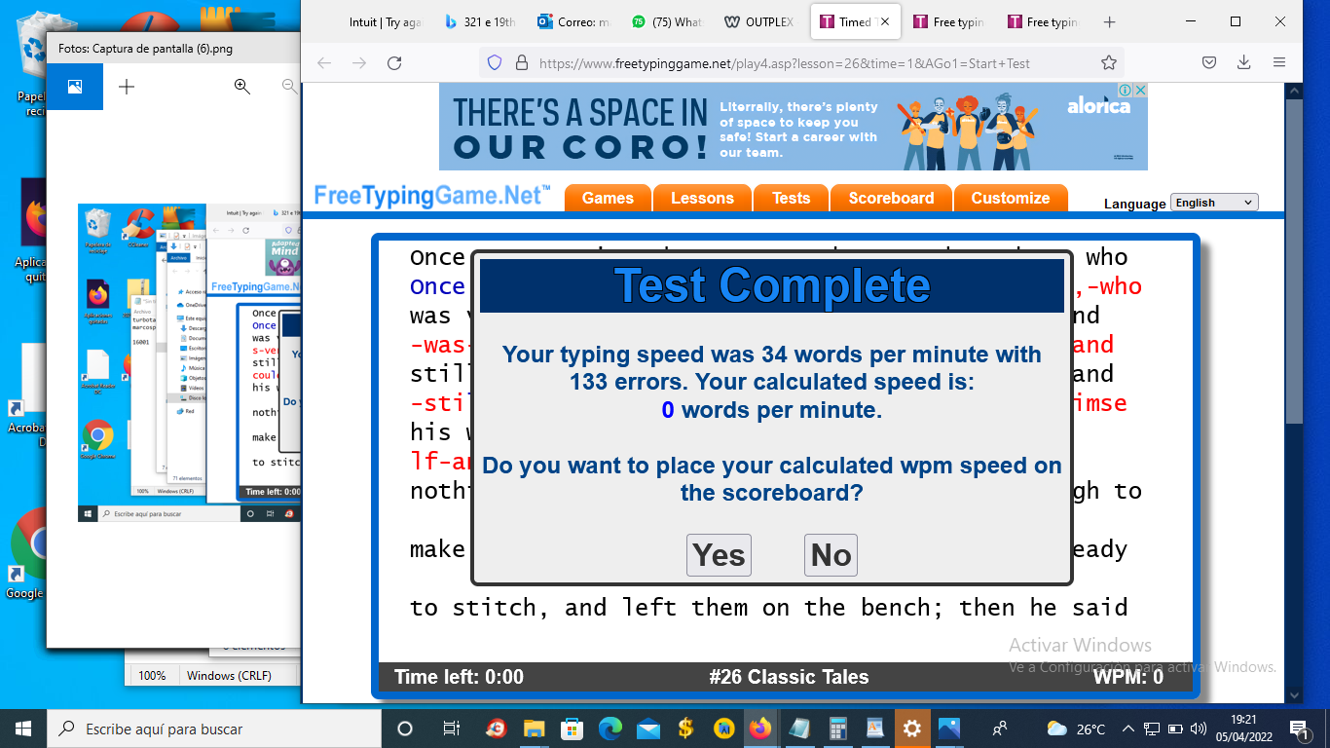1330x748 pixels.
Task: Open Microsoft Edge from the taskbar
Action: click(610, 729)
